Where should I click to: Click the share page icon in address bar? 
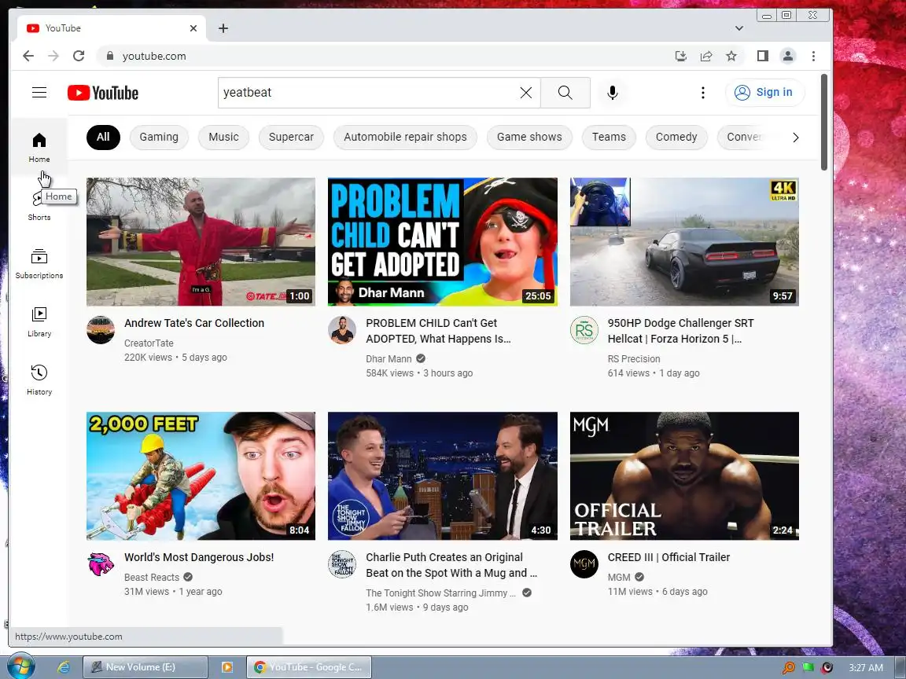pos(706,56)
